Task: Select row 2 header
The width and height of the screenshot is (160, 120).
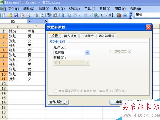Action: click(x=4, y=36)
